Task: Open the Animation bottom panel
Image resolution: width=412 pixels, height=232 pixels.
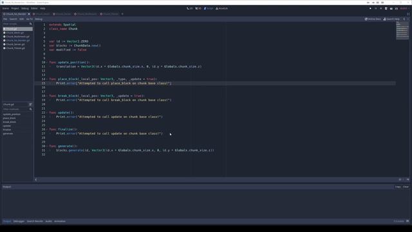Action: 60,221
